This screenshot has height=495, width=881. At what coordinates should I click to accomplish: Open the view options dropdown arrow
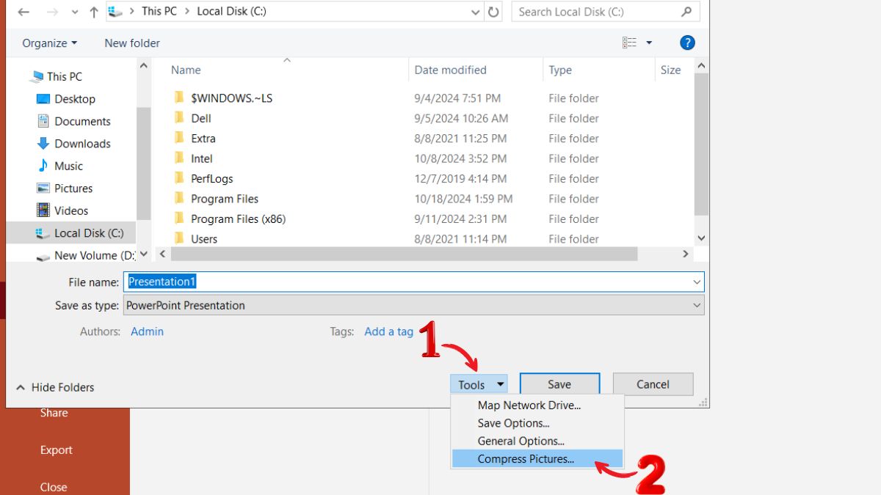(649, 43)
